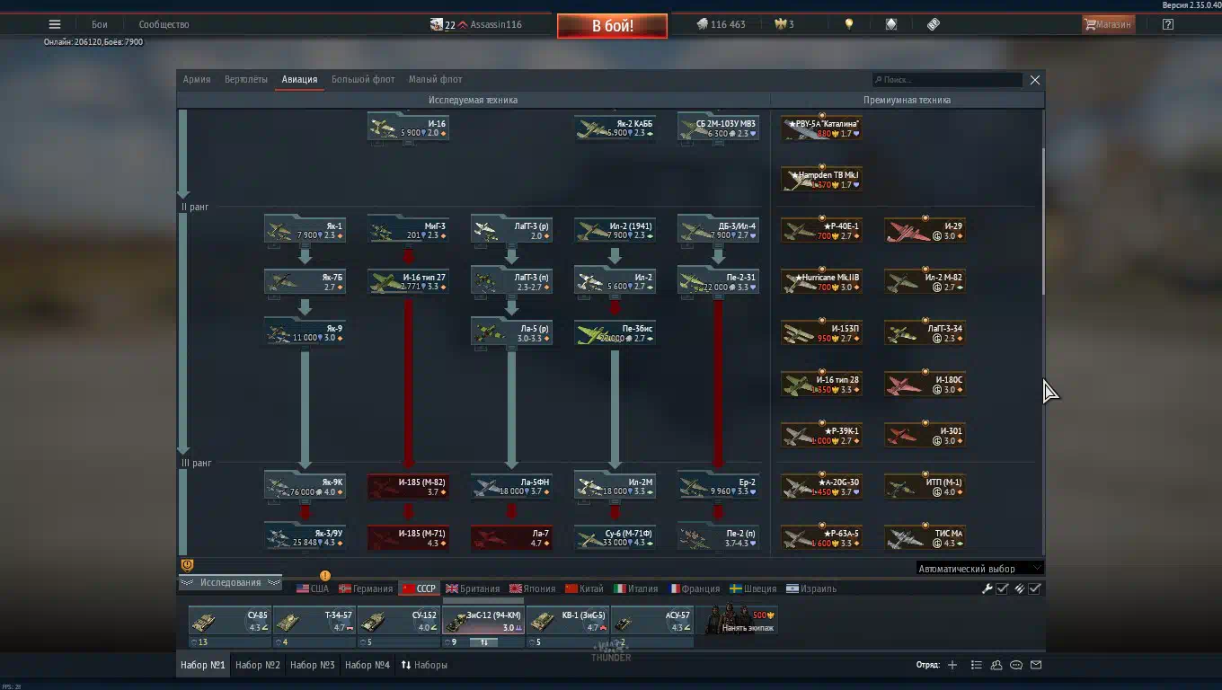Open the question mark help icon
The height and width of the screenshot is (690, 1222).
pyautogui.click(x=1167, y=24)
